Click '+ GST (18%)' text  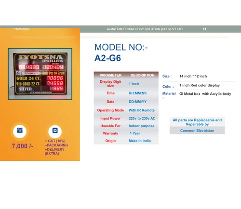[x=55, y=141]
